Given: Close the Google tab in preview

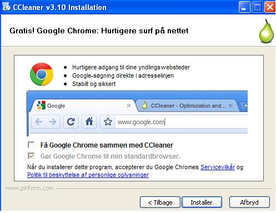Looking at the screenshot, I should 129,105.
